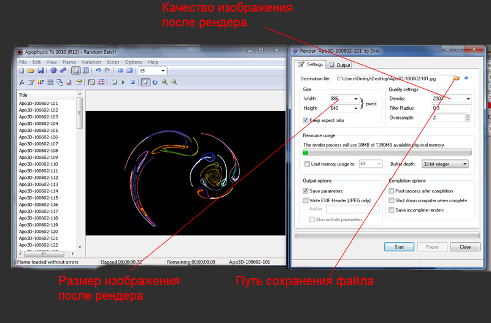Click the toolbar icon left of the transparency icon
Viewport: 491px width, 323px height.
click(79, 83)
